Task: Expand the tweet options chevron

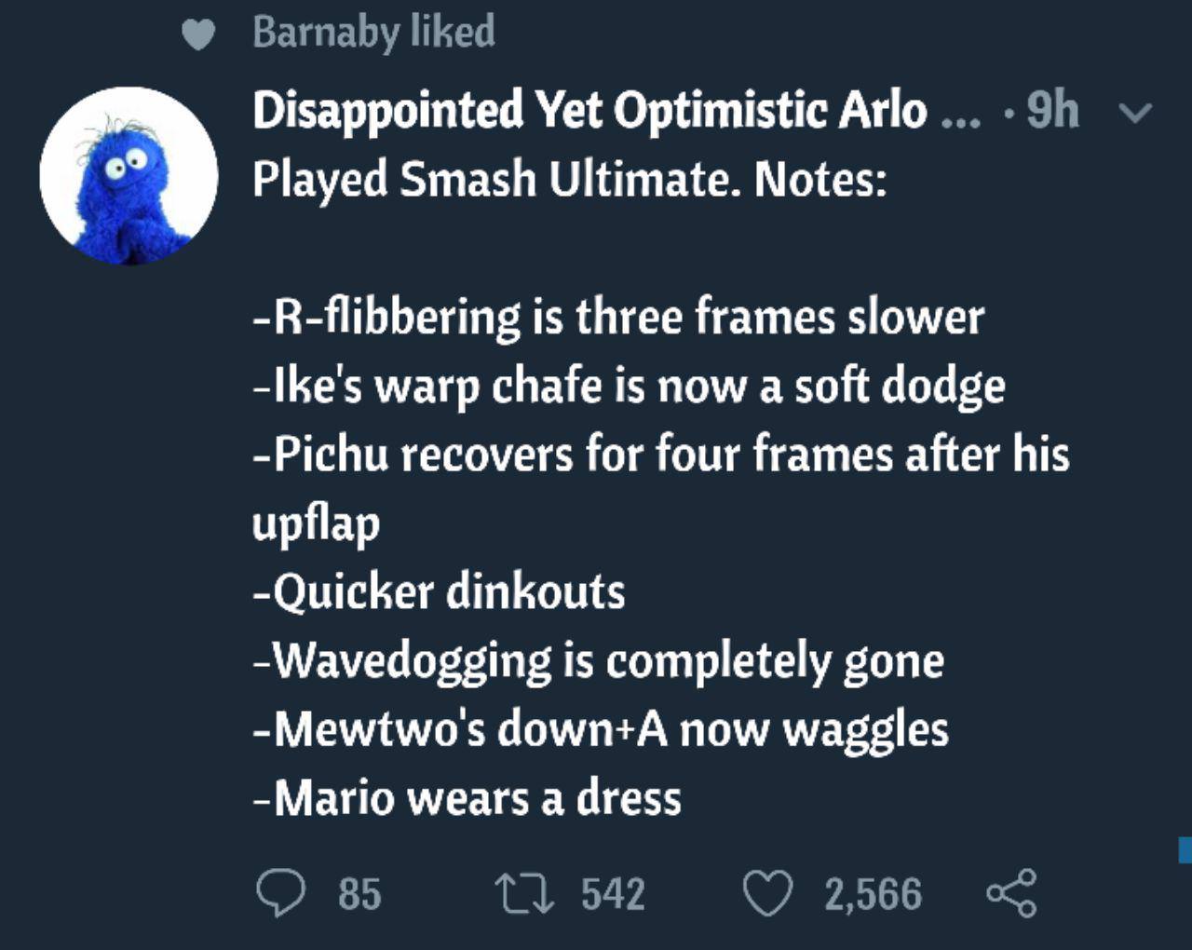Action: pos(1135,113)
